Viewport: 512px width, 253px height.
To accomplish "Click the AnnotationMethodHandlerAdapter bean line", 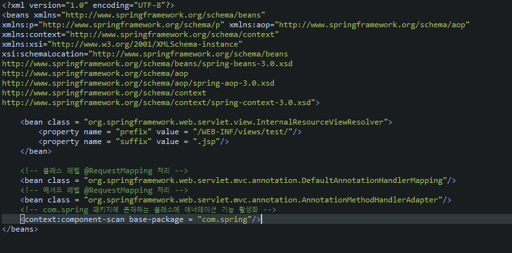I will (236, 200).
